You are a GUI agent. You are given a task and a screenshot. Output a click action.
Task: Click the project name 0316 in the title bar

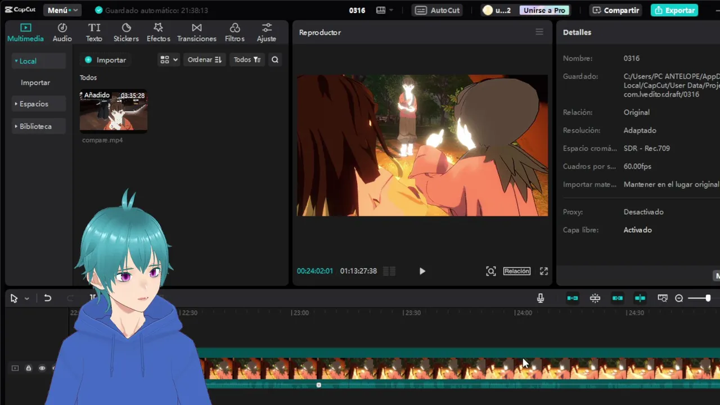pos(357,10)
